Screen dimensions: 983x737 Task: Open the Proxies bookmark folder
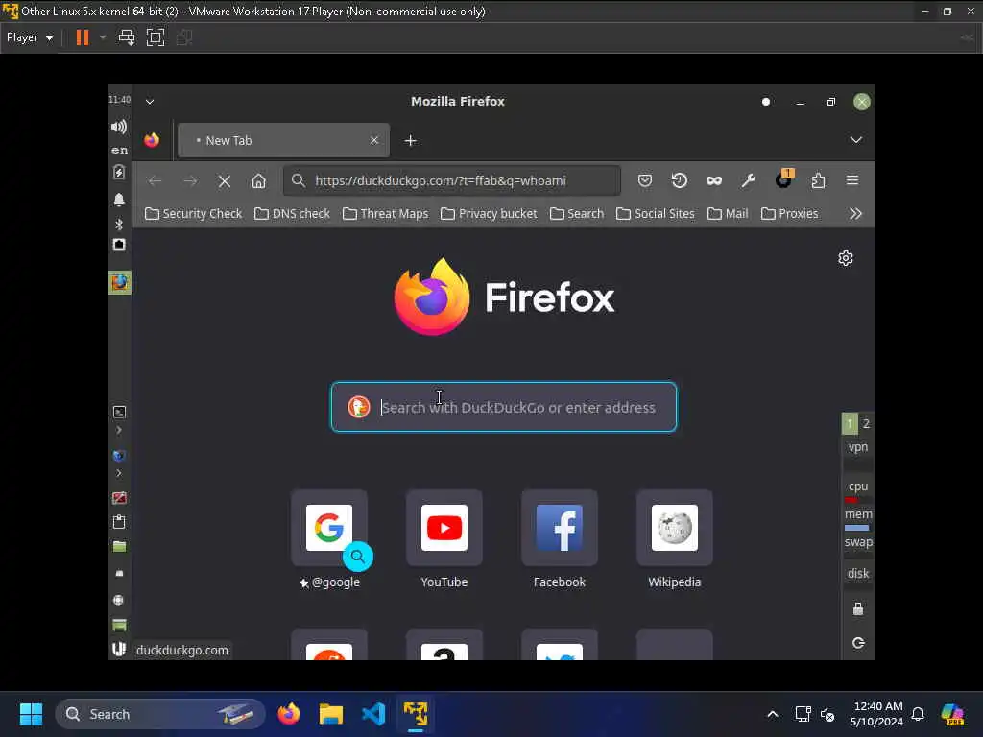click(x=790, y=214)
